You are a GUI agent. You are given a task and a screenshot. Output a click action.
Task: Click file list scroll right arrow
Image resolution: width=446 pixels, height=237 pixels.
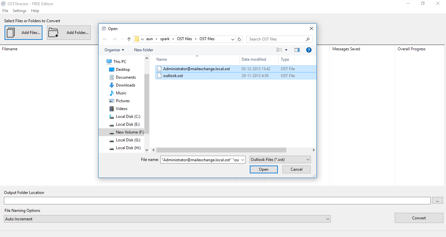(313, 150)
